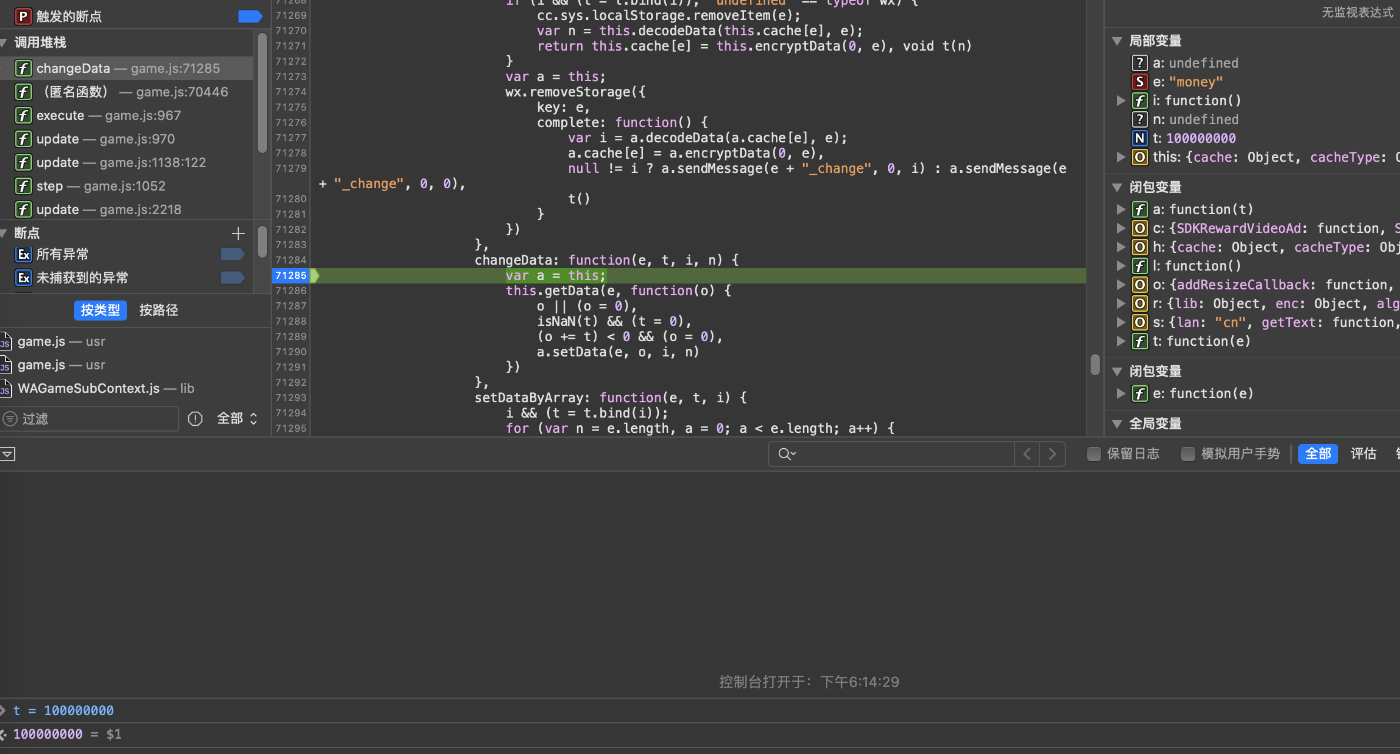Click the ? icon beside n: undefined

click(x=1139, y=119)
